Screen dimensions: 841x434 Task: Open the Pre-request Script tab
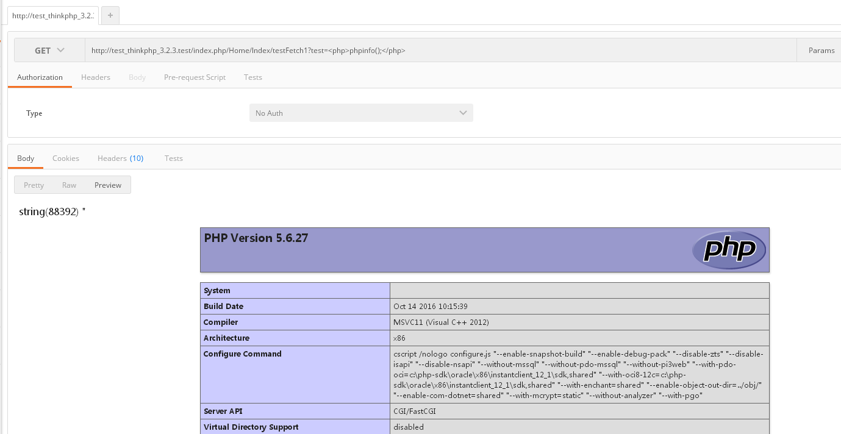(x=195, y=77)
